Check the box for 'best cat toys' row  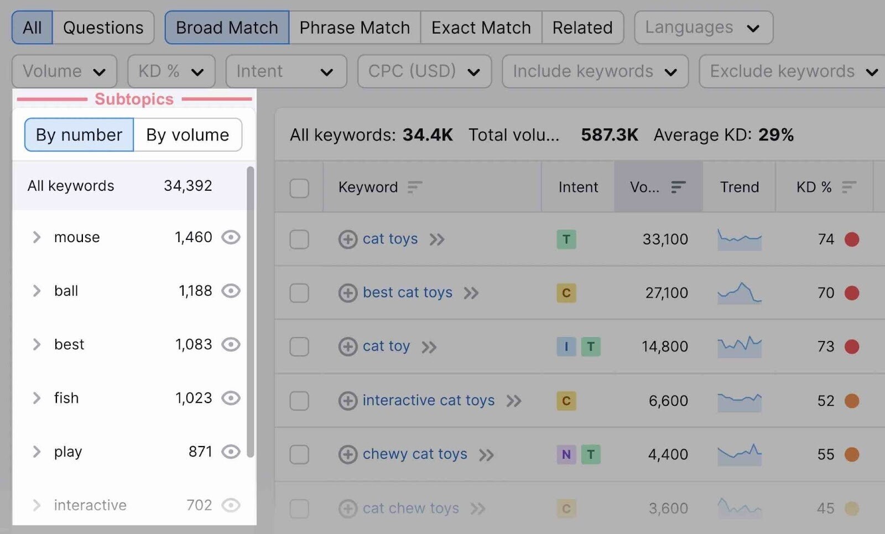[x=299, y=293]
